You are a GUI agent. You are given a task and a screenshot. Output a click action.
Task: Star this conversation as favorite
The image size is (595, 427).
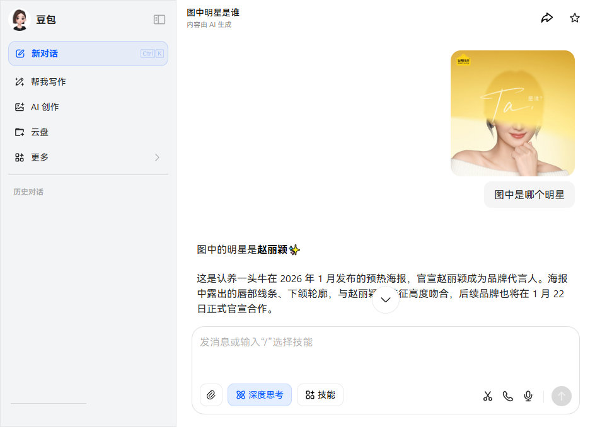point(574,18)
